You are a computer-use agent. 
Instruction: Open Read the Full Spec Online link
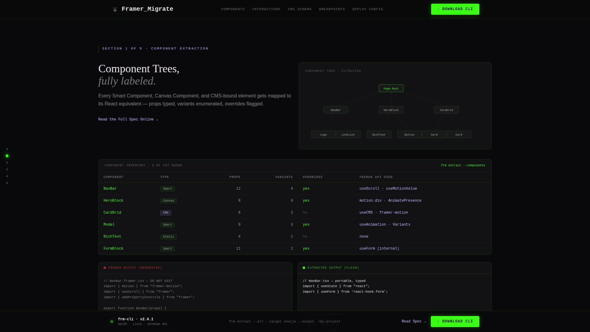[x=128, y=119]
